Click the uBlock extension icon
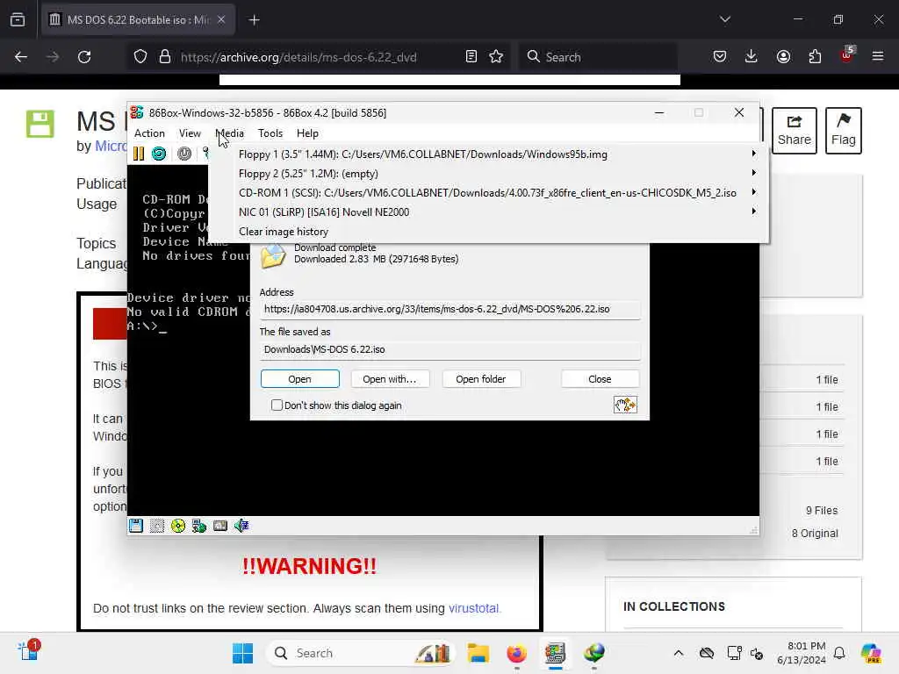The image size is (899, 674). 847,55
